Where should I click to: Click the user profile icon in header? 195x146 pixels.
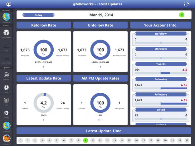point(8,4)
